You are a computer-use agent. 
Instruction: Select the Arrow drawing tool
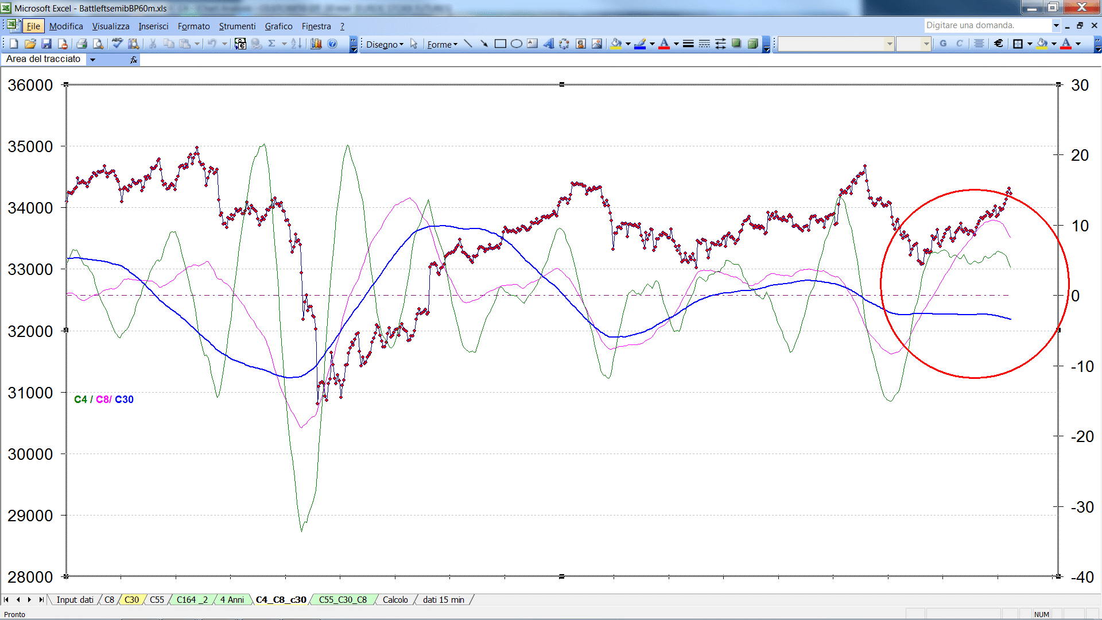click(x=484, y=44)
